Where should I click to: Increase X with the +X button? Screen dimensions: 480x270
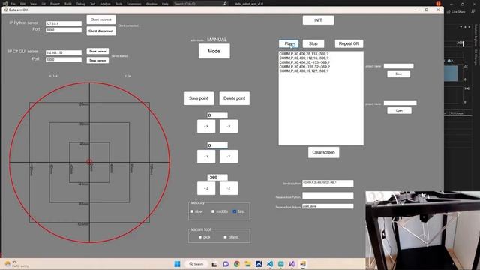tap(206, 127)
